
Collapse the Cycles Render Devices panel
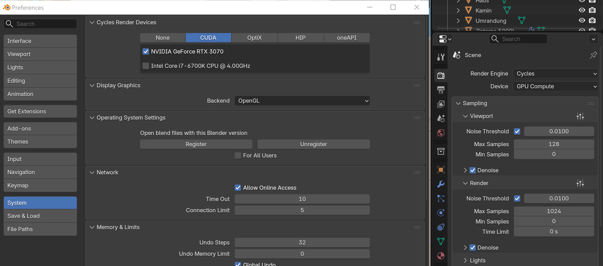pyautogui.click(x=92, y=23)
